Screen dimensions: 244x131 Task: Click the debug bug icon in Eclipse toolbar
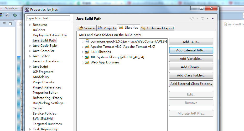click(x=15, y=15)
